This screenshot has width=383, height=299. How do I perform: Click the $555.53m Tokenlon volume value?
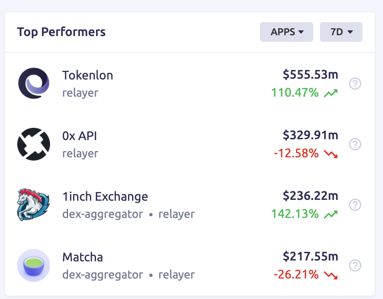[310, 75]
